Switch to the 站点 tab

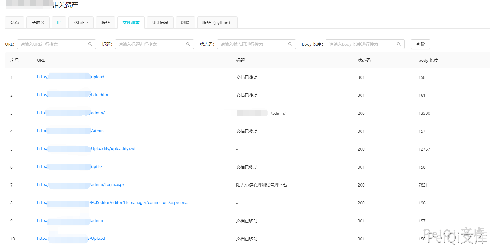pos(15,23)
